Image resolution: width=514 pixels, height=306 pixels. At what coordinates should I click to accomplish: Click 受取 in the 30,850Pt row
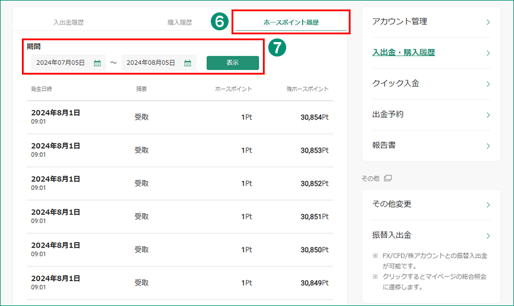[x=142, y=250]
